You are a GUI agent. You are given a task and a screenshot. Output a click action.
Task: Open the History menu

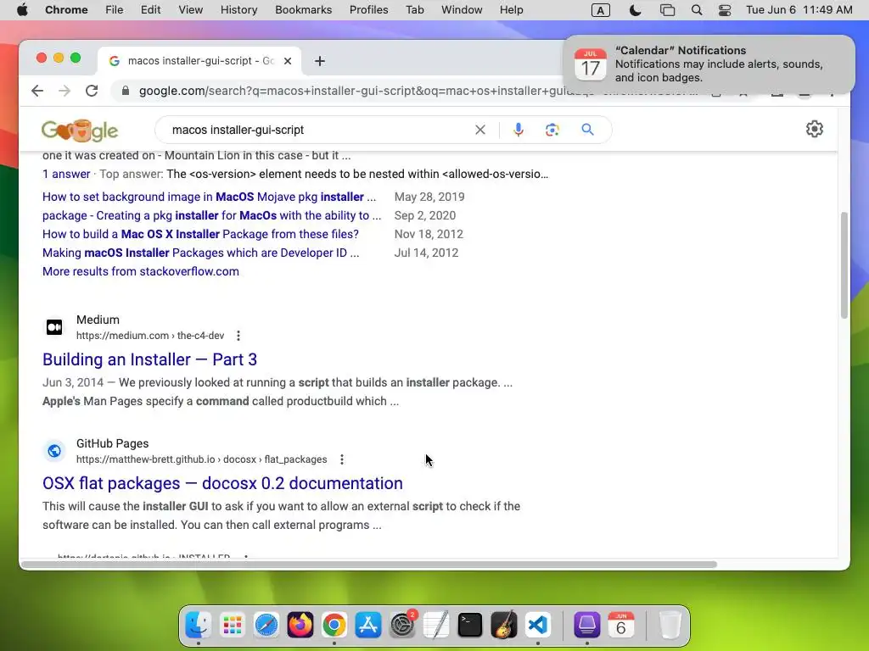[238, 10]
